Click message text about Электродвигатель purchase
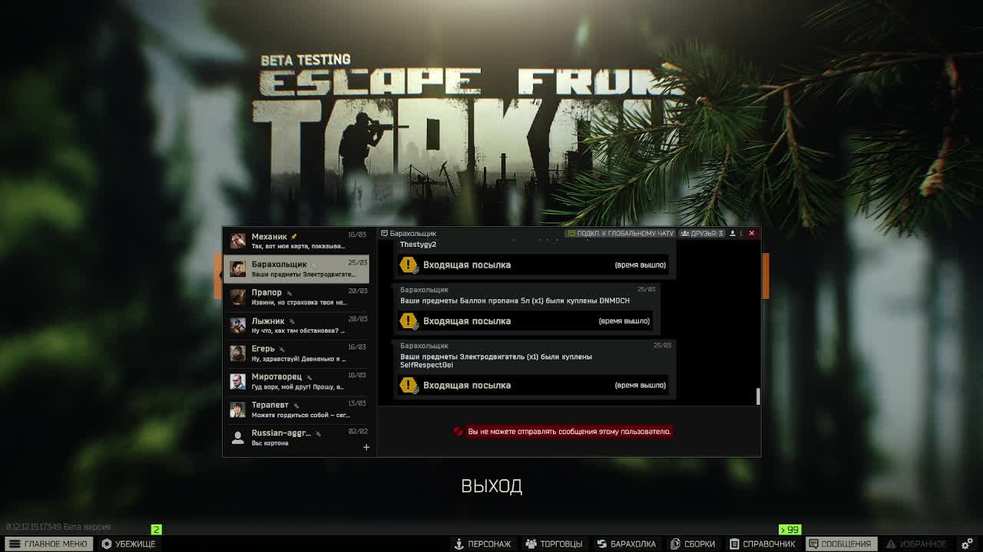The height and width of the screenshot is (552, 983). (x=496, y=360)
